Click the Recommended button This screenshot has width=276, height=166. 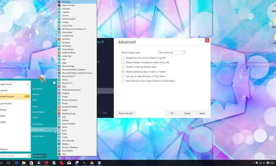click(x=126, y=113)
